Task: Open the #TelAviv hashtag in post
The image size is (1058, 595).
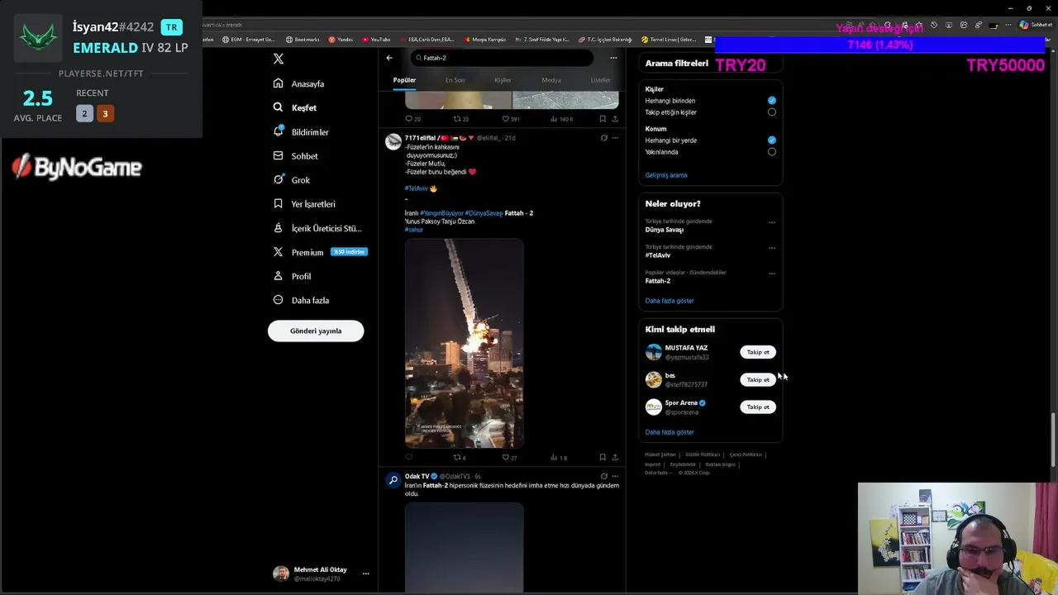Action: pyautogui.click(x=417, y=188)
